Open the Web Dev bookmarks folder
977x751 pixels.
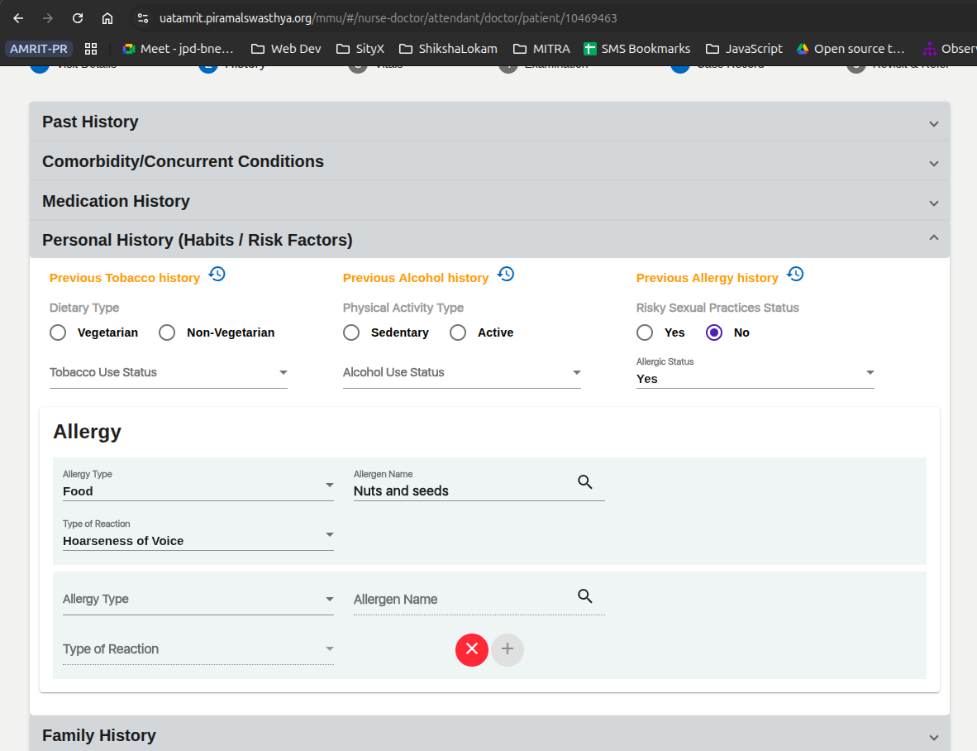[x=286, y=49]
